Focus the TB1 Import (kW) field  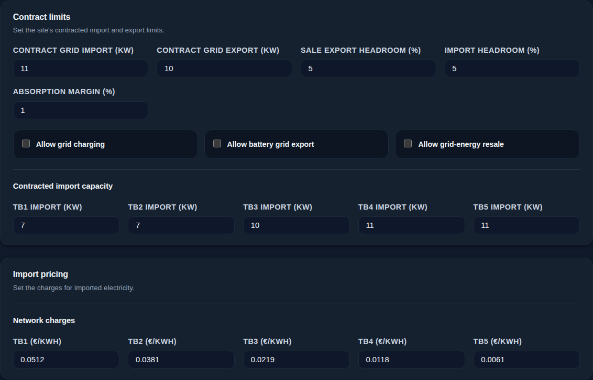tap(66, 225)
